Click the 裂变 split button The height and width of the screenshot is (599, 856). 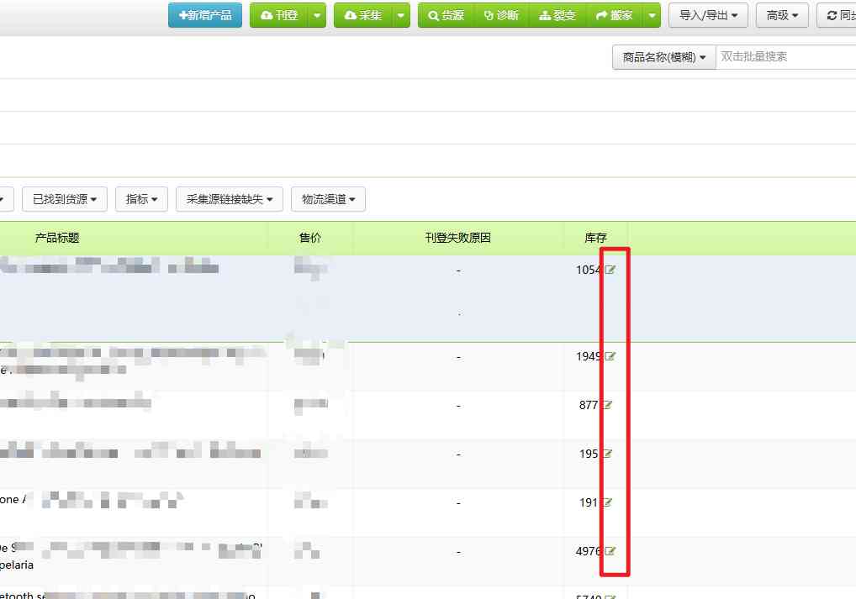[557, 15]
